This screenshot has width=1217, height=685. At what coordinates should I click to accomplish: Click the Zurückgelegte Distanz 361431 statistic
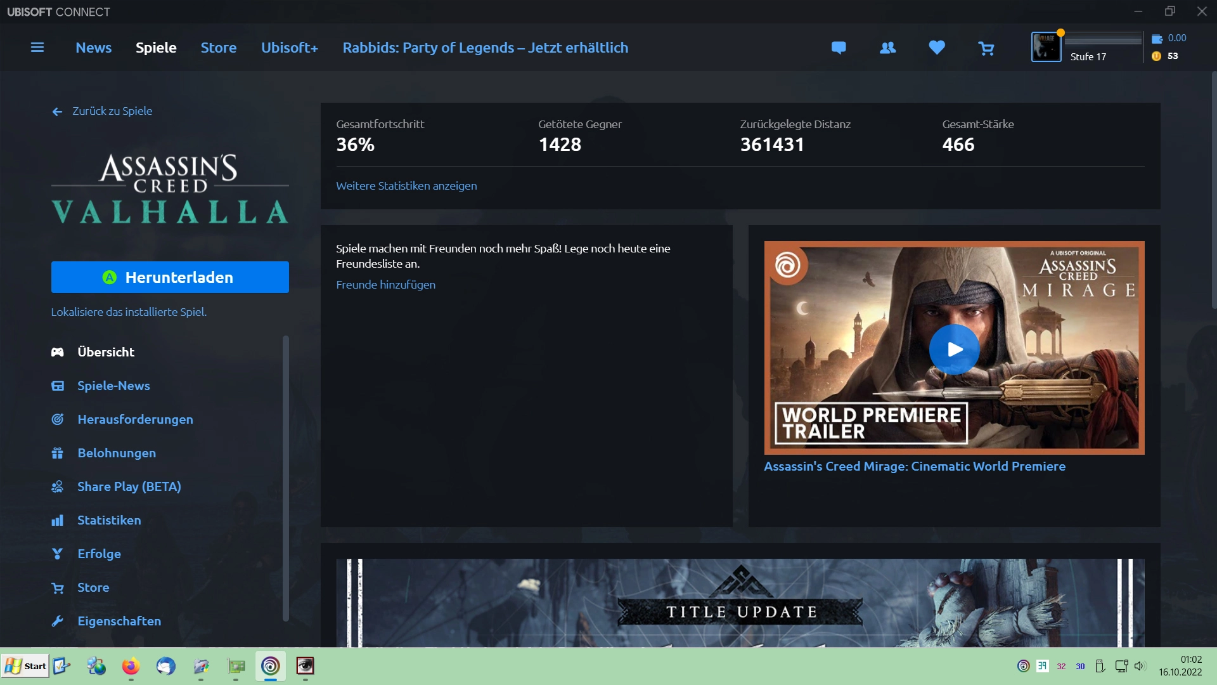pos(795,136)
